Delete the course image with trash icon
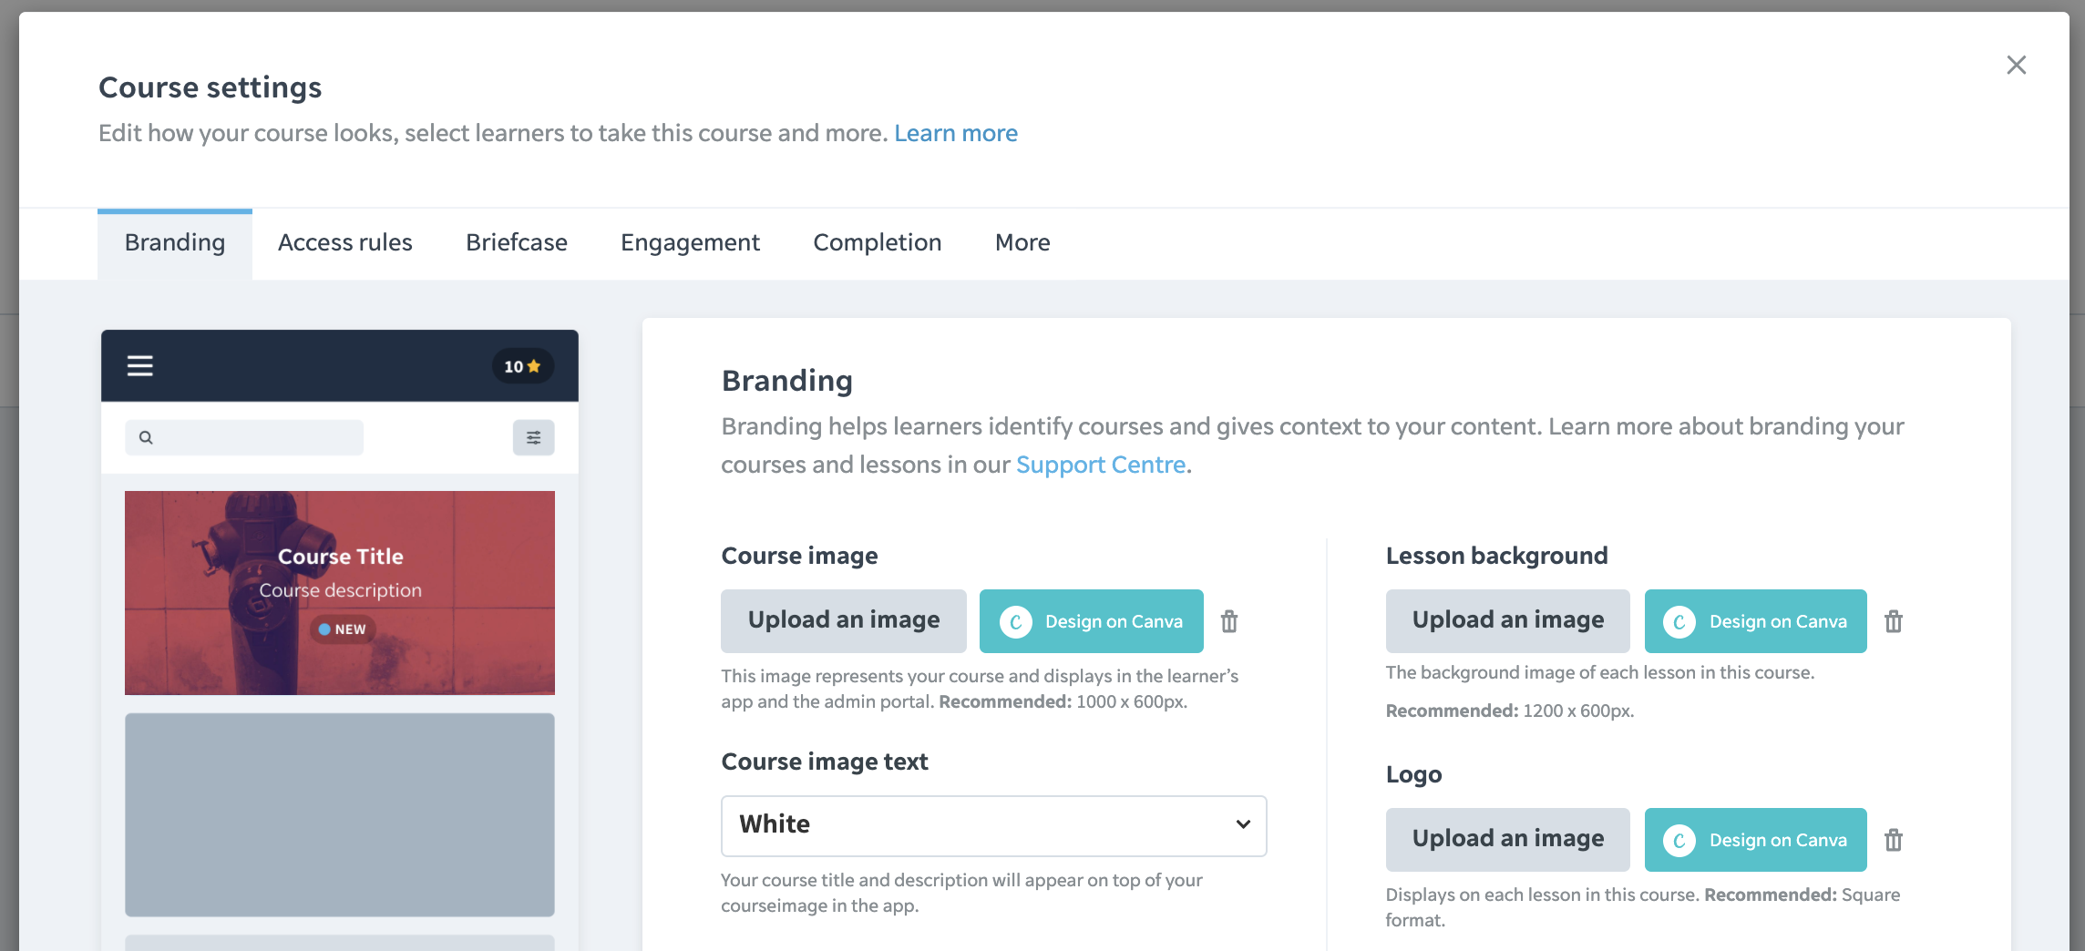2085x951 pixels. click(x=1229, y=621)
